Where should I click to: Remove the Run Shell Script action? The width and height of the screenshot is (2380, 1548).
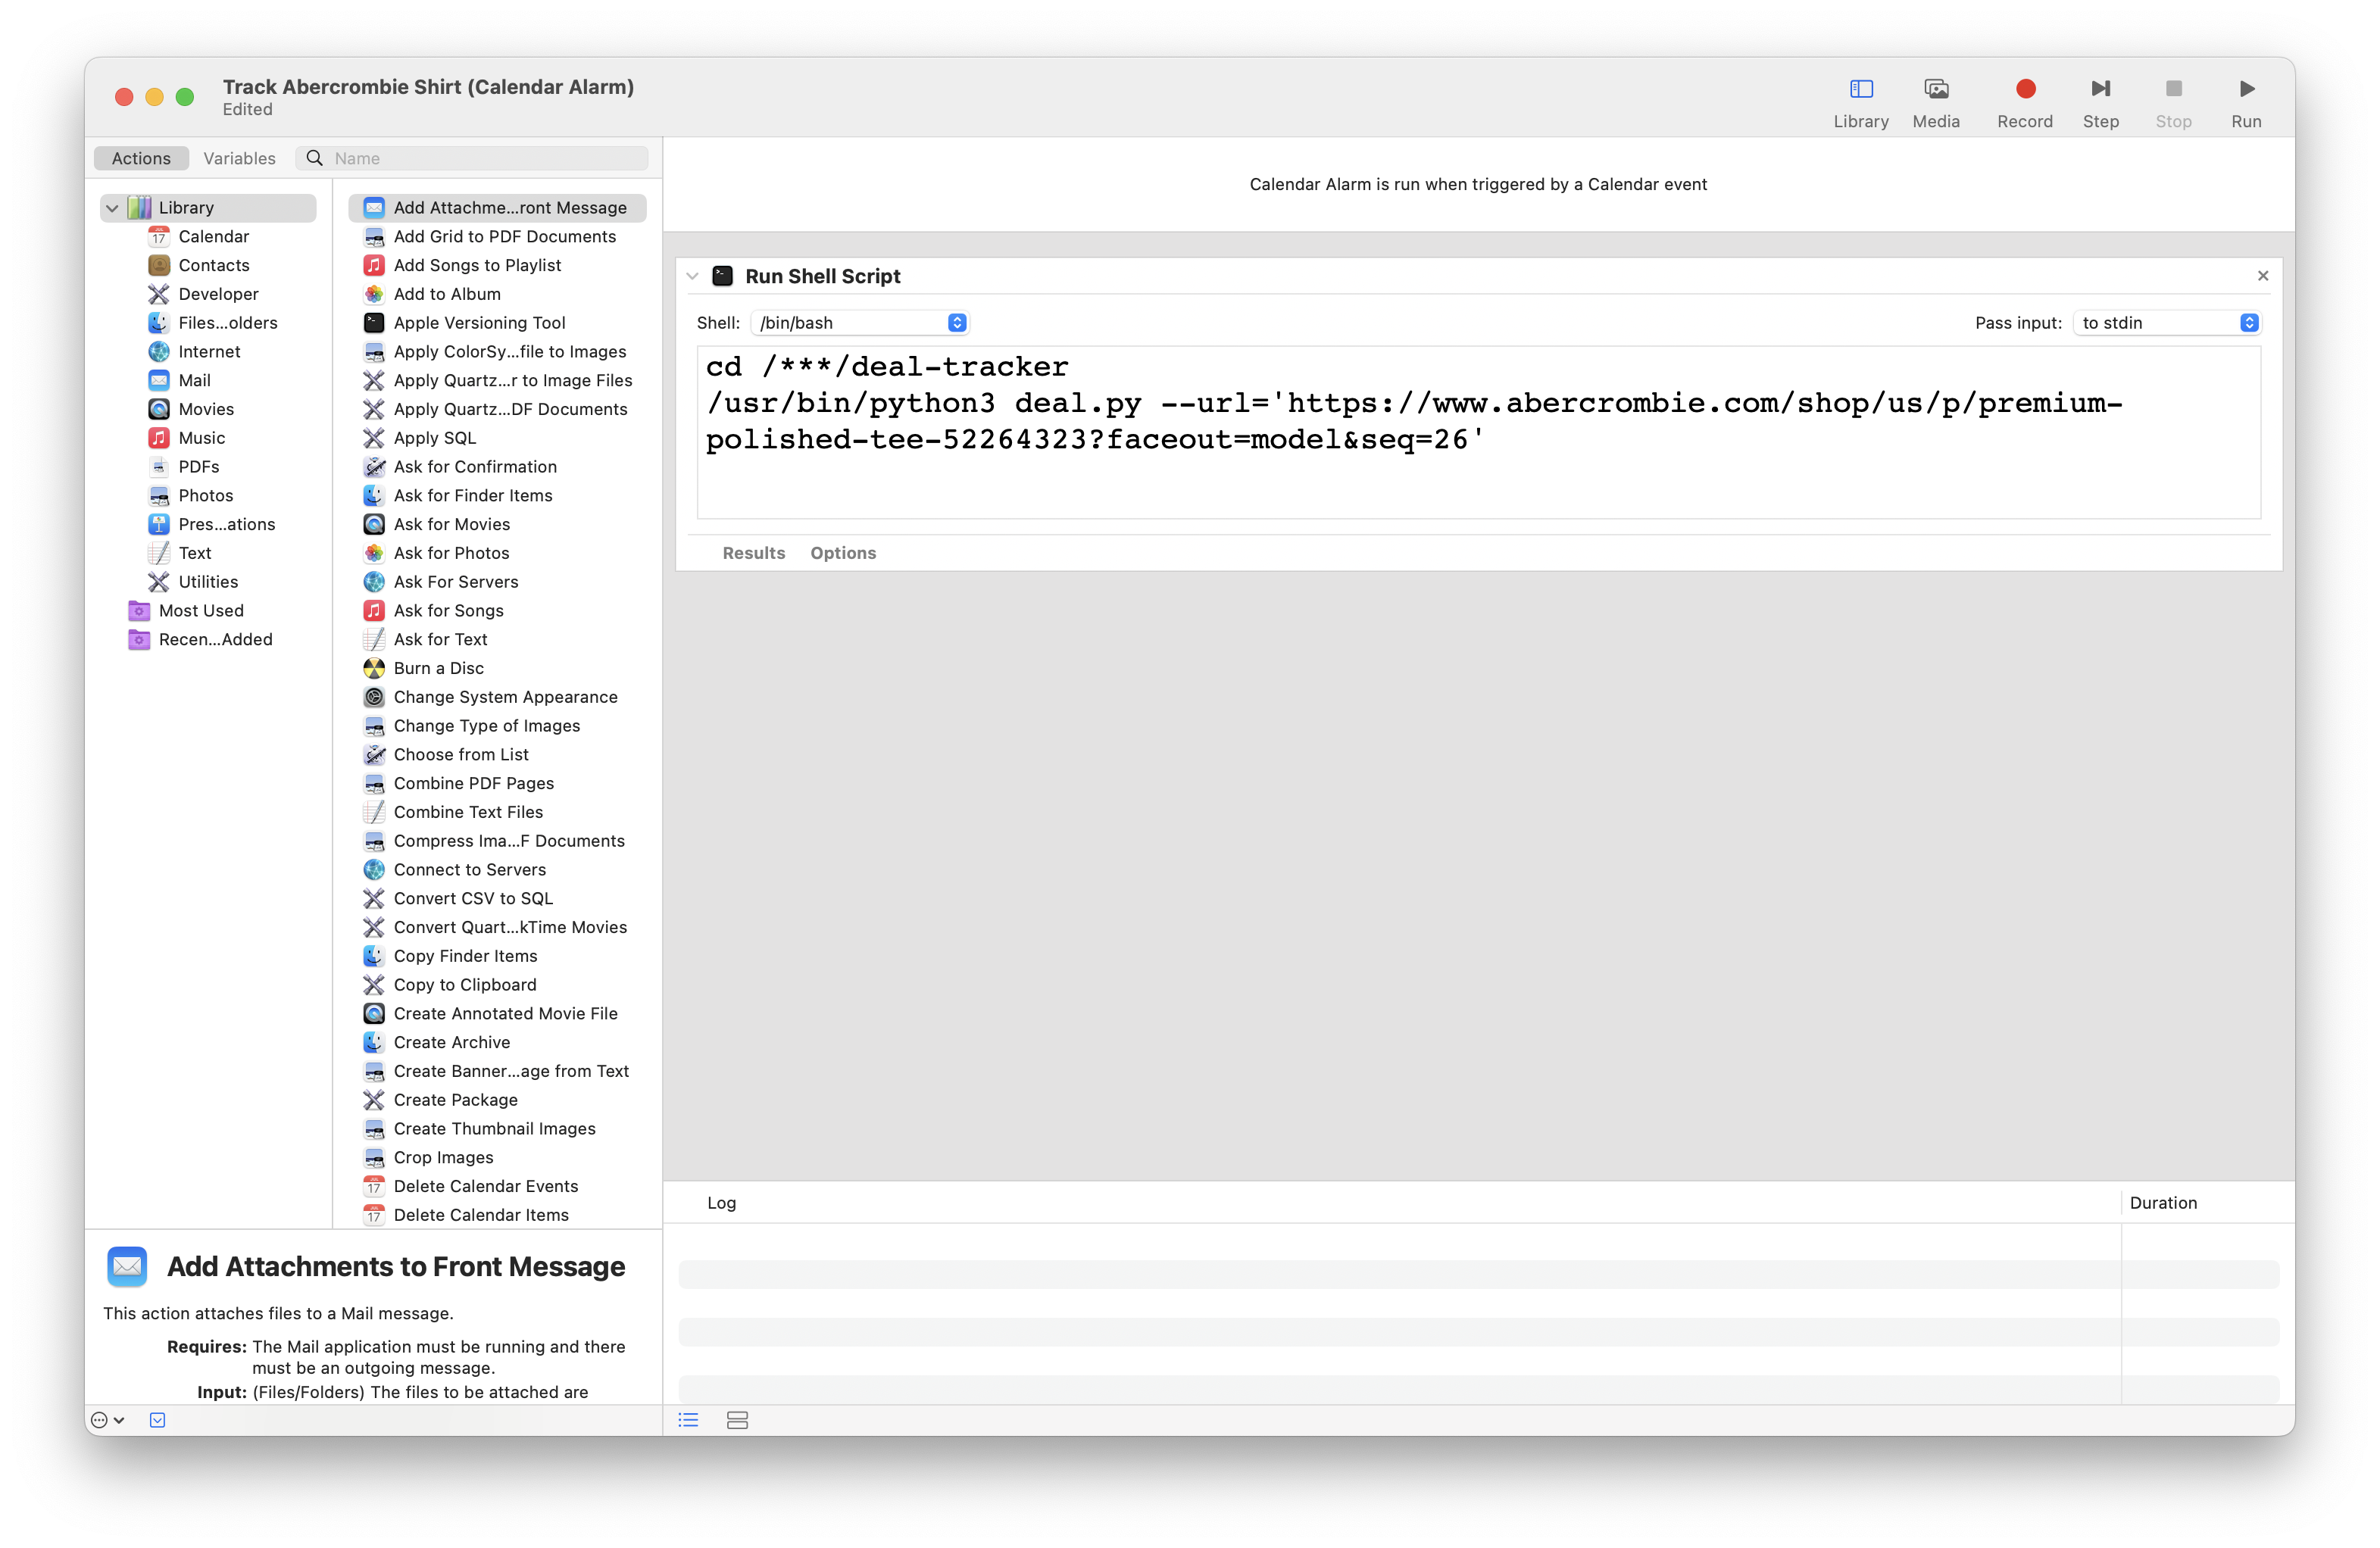point(2262,276)
